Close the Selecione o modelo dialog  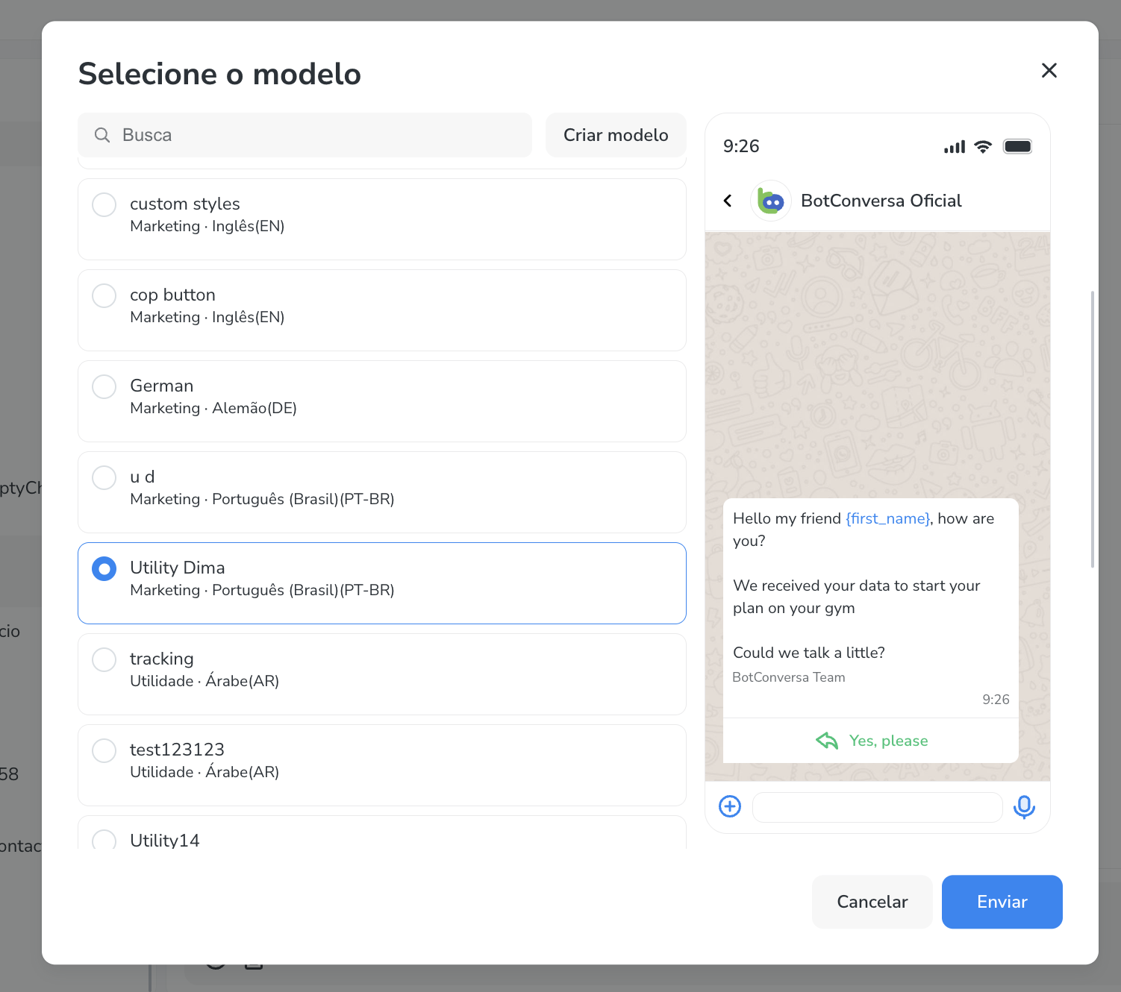1049,71
